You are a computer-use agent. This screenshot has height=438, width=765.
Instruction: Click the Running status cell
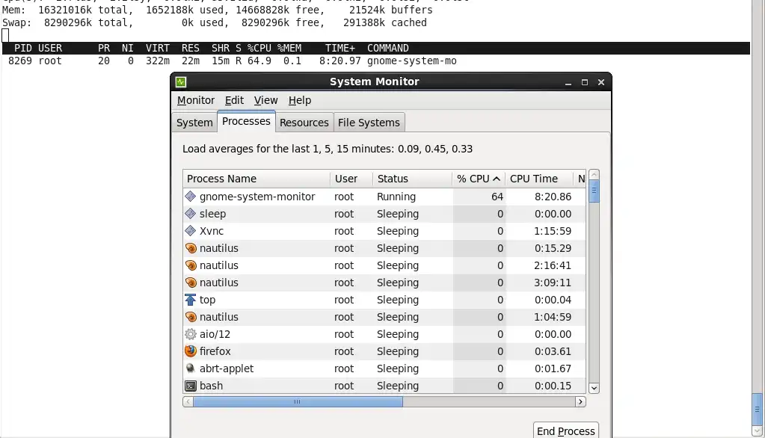click(x=396, y=197)
